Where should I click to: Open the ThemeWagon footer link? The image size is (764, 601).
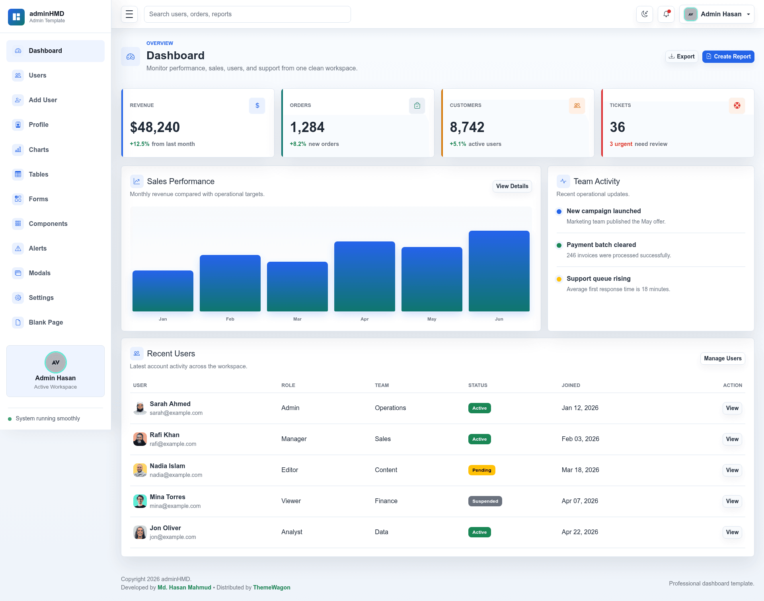pyautogui.click(x=272, y=587)
